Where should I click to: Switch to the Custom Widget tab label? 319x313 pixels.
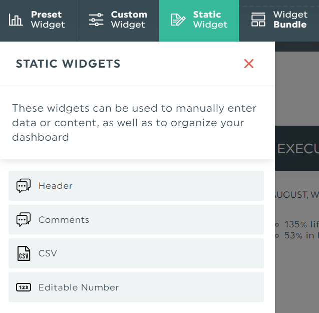[x=129, y=20]
